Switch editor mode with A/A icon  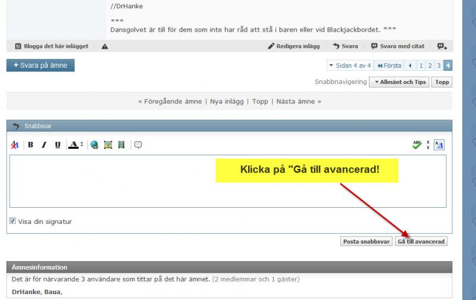tap(439, 145)
